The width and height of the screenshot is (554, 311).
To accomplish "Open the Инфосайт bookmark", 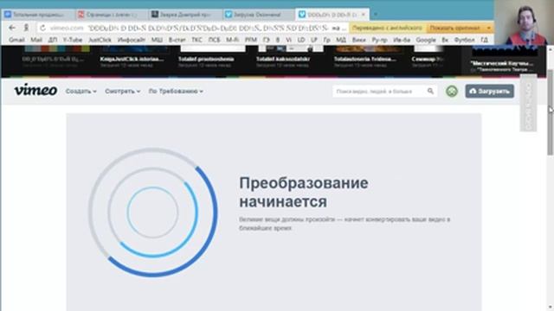I will coord(131,40).
